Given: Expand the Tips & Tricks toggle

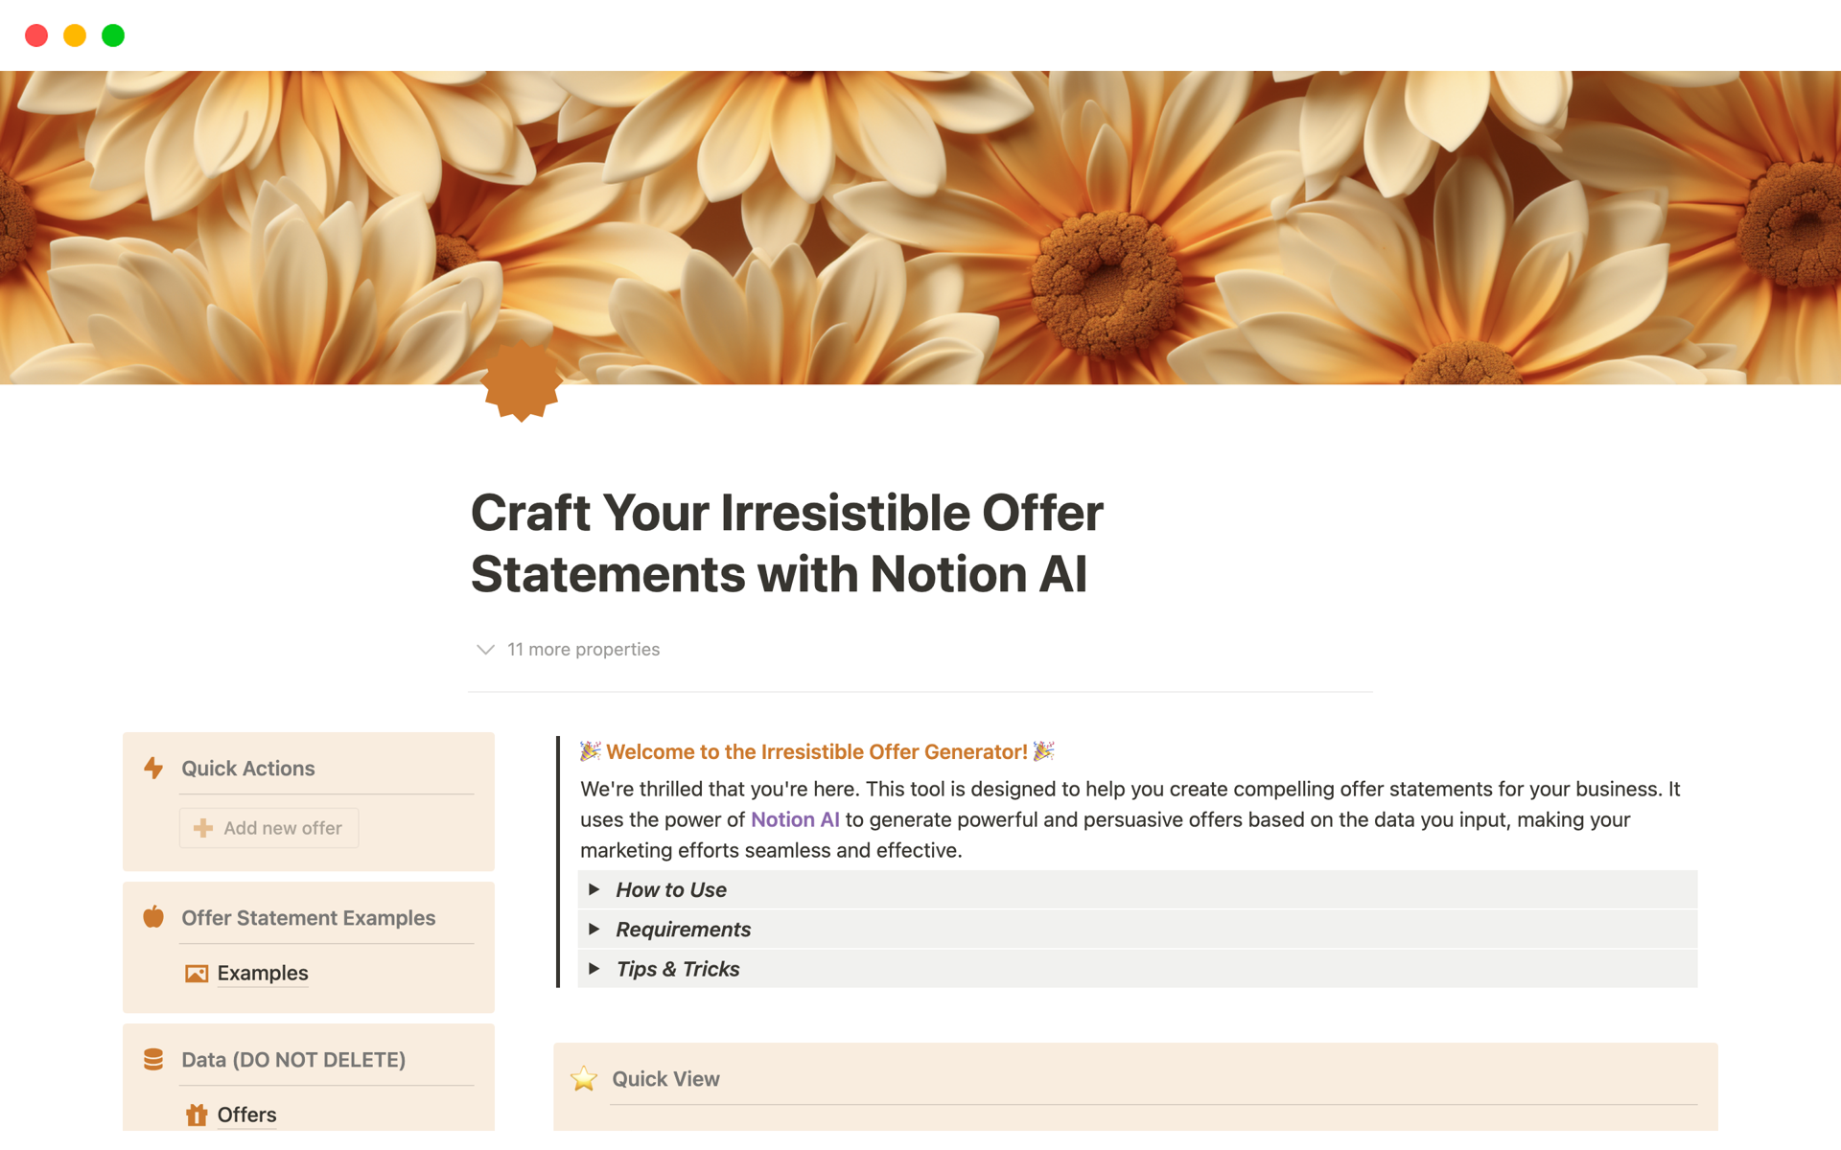Looking at the screenshot, I should pos(594,969).
